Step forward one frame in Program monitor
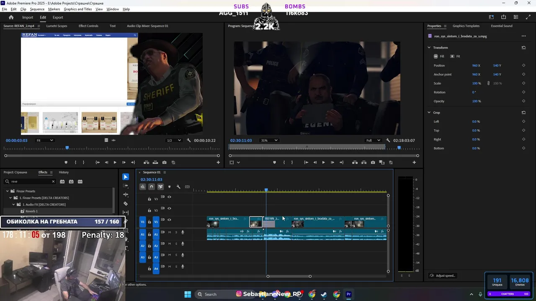 332,162
